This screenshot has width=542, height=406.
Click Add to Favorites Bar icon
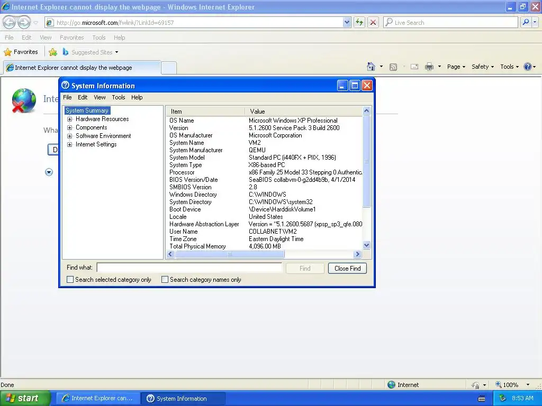[x=53, y=52]
